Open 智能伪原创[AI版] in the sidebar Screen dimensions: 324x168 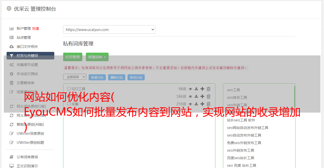(x=30, y=124)
